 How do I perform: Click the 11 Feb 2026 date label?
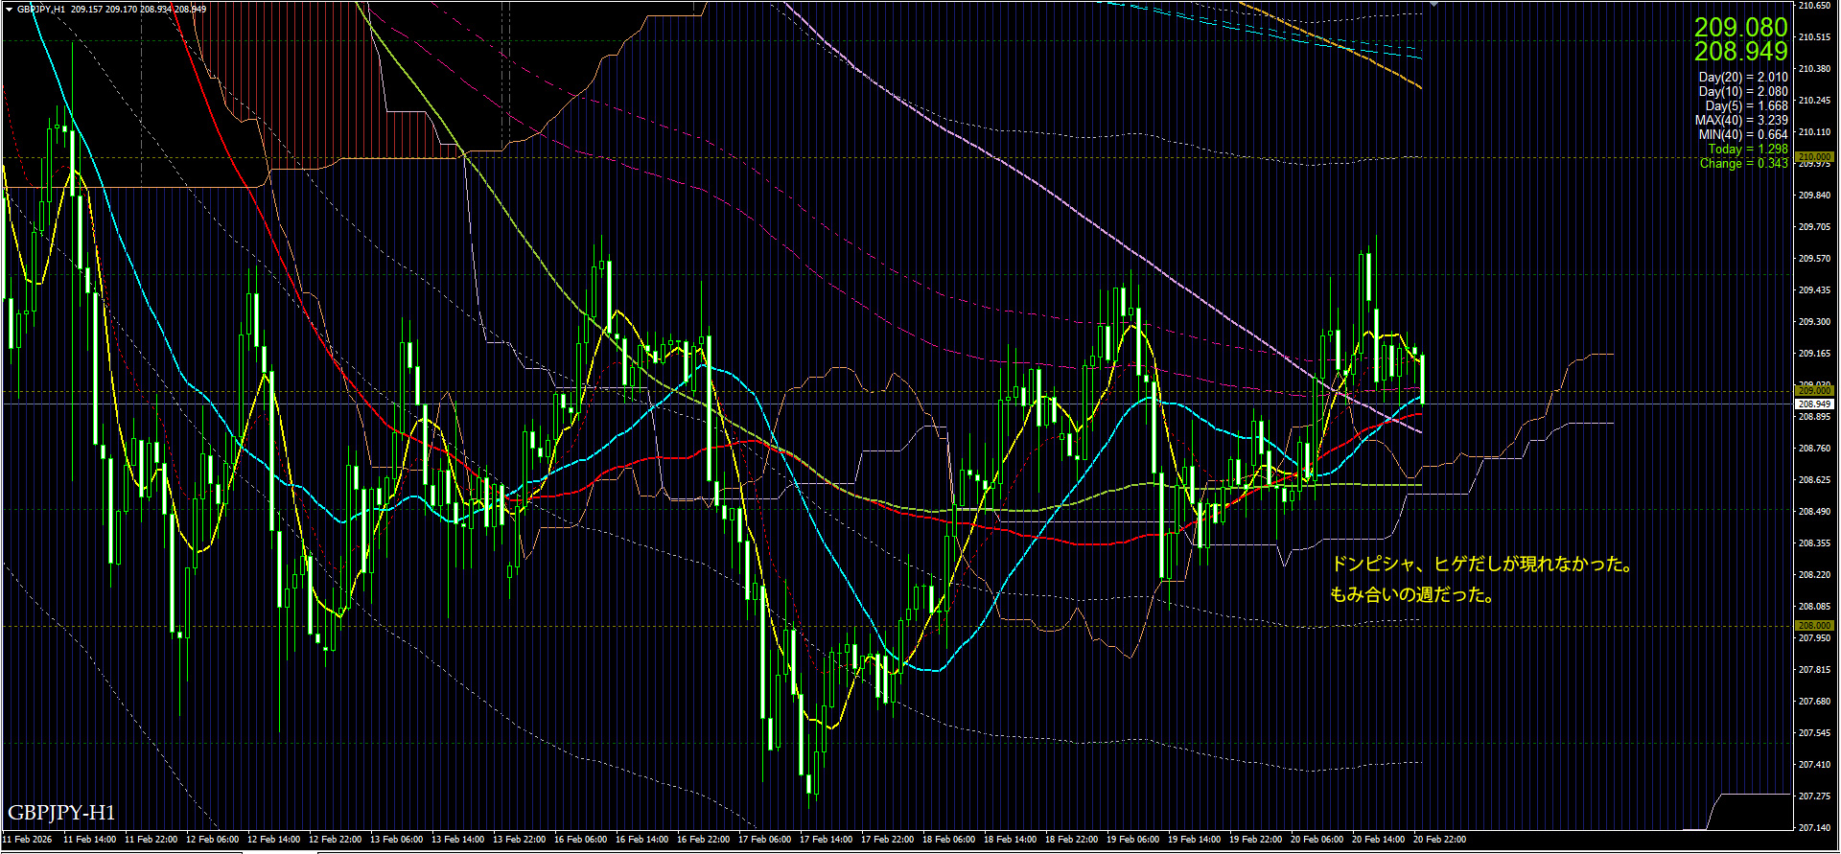point(28,840)
